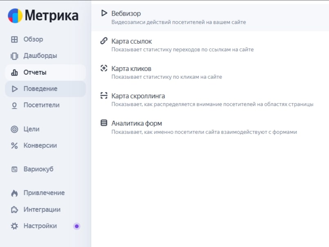The image size is (329, 247).
Task: Go to Привлечение section
Action: 45,193
